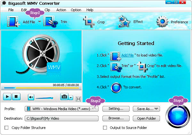Click Add File icon in Getting Started step 1

[116, 56]
